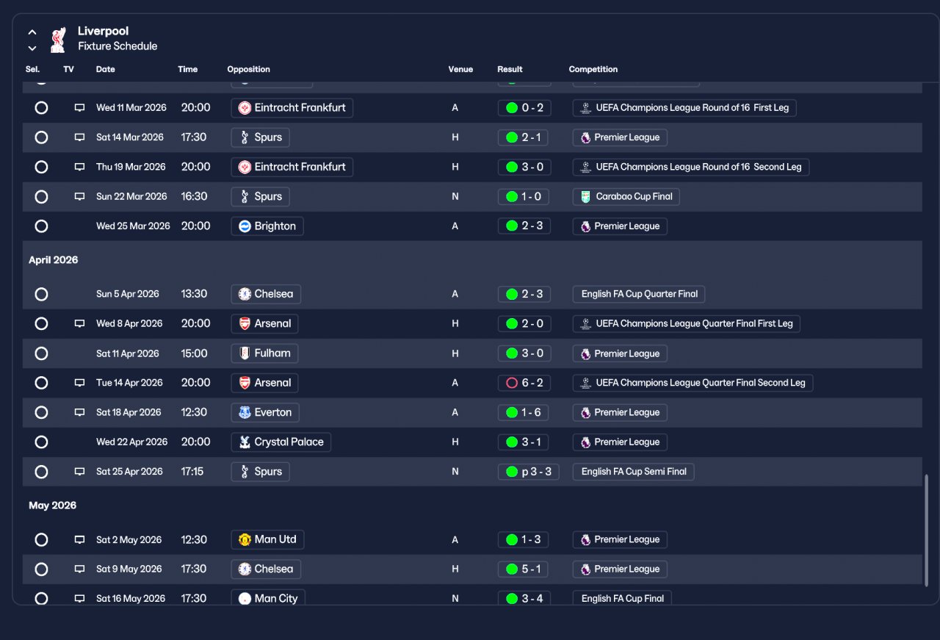Select radio button for Fulham fixture
The height and width of the screenshot is (640, 940).
pyautogui.click(x=41, y=353)
